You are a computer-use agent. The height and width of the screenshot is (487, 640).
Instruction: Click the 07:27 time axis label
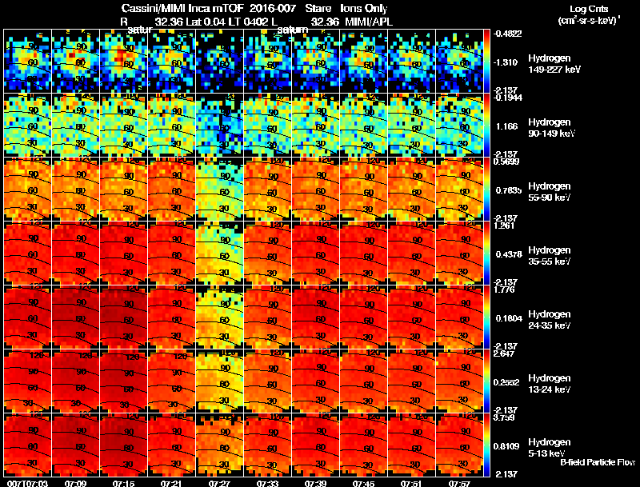point(219,483)
